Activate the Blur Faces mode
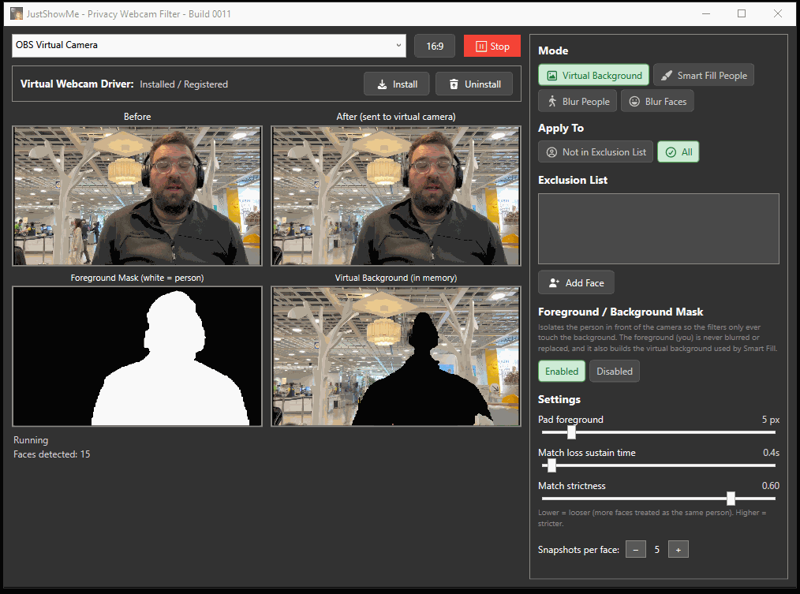This screenshot has height=594, width=800. point(657,101)
